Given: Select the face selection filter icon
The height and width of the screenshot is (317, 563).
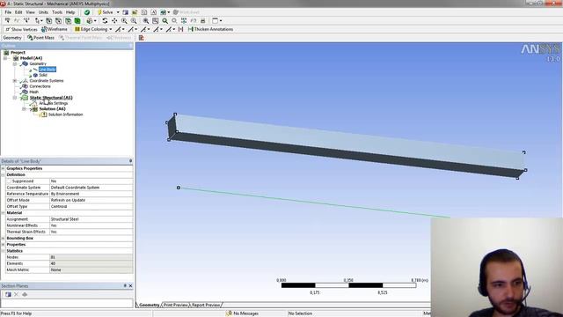Looking at the screenshot, I should 68,21.
